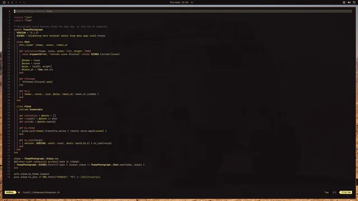Click the VERSION = "0.1.0" line
The width and height of the screenshot is (358, 201).
(27, 32)
